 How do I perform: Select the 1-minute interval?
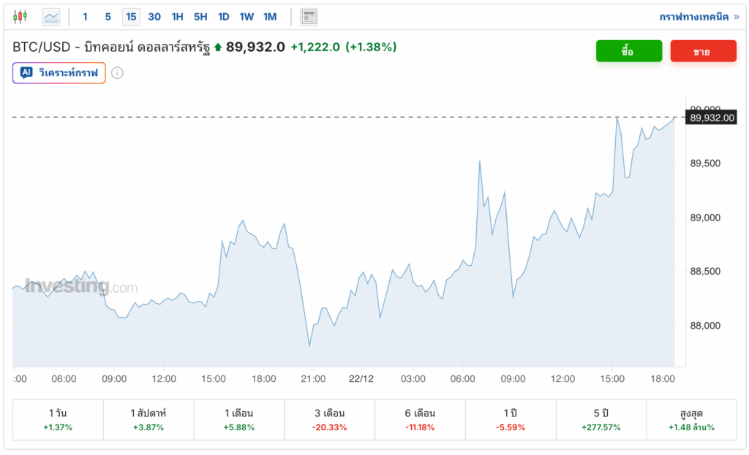(x=85, y=16)
